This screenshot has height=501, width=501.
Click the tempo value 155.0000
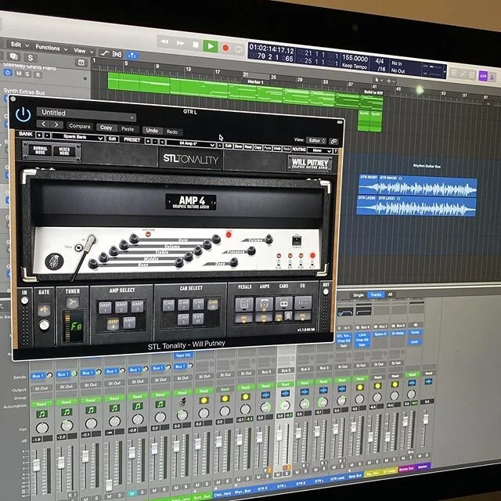(355, 58)
